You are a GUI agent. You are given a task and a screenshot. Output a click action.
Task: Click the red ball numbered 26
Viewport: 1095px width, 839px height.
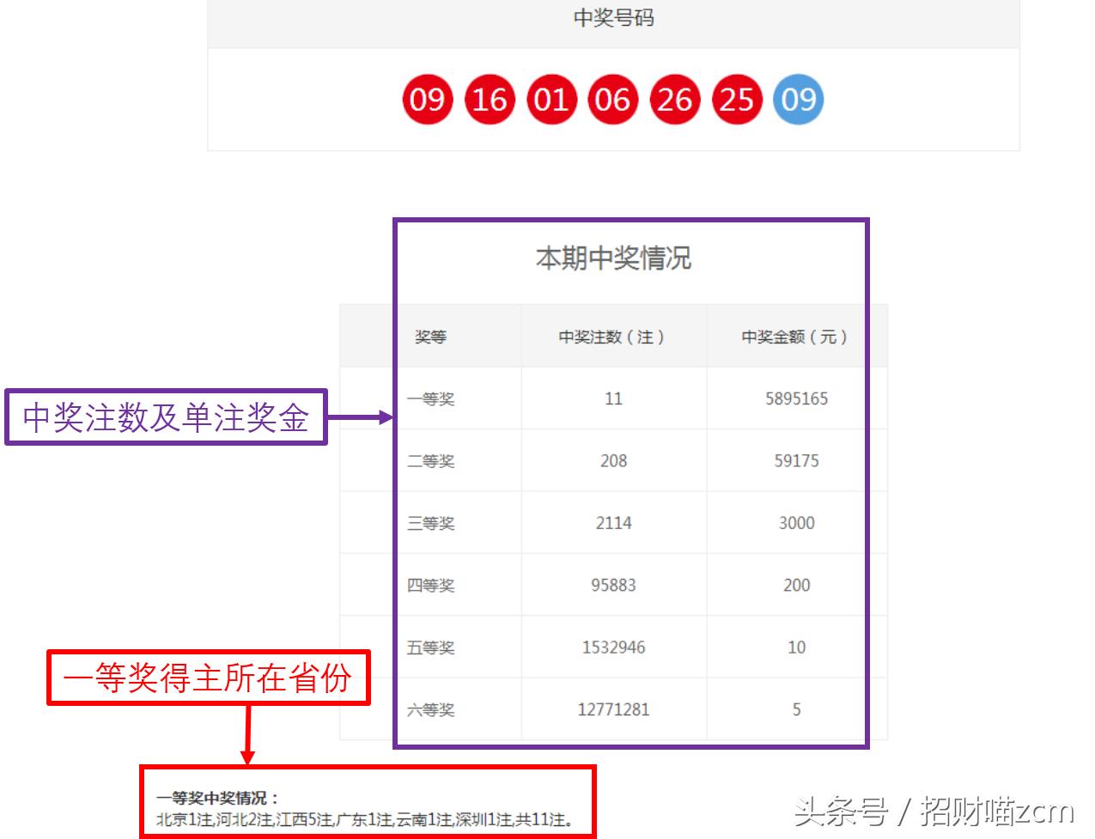point(675,99)
